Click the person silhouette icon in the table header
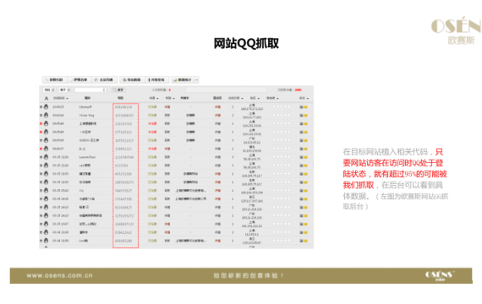 point(47,98)
